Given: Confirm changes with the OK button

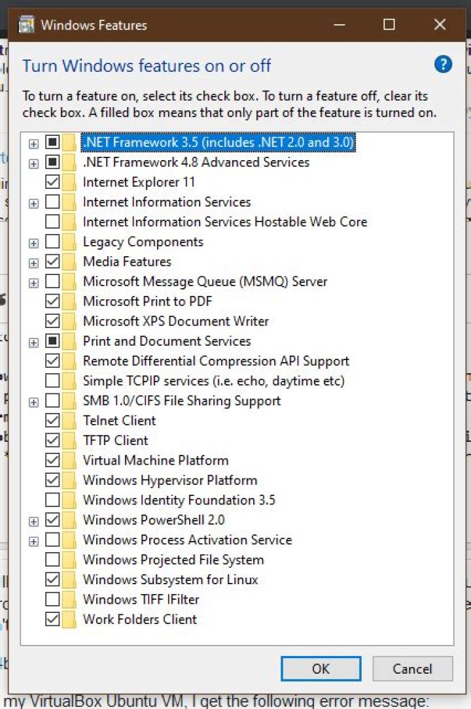Looking at the screenshot, I should [321, 668].
